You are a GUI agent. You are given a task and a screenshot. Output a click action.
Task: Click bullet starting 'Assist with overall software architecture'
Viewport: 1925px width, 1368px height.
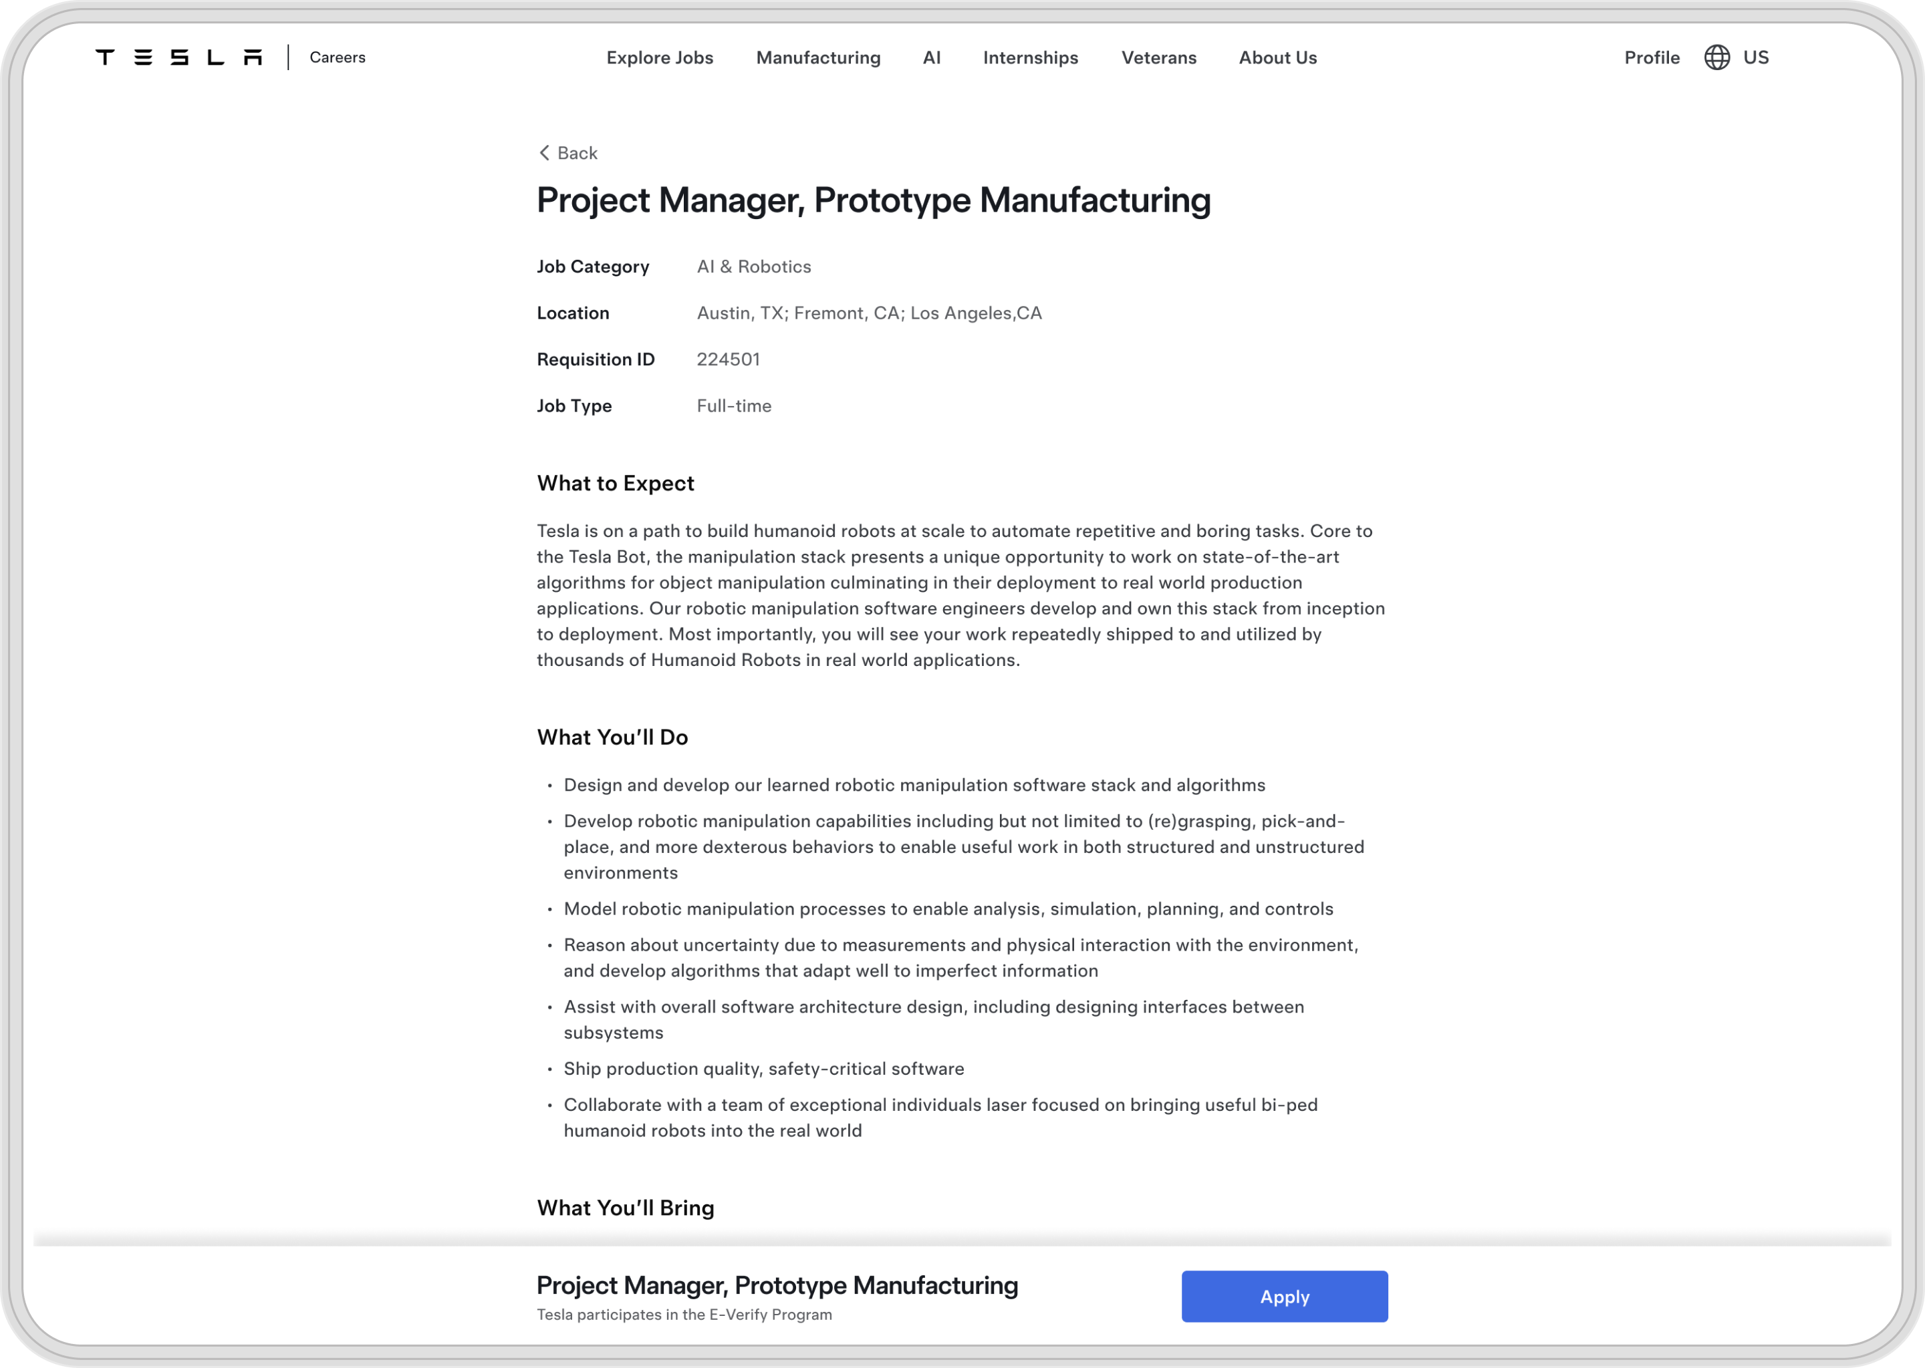[x=933, y=1019]
